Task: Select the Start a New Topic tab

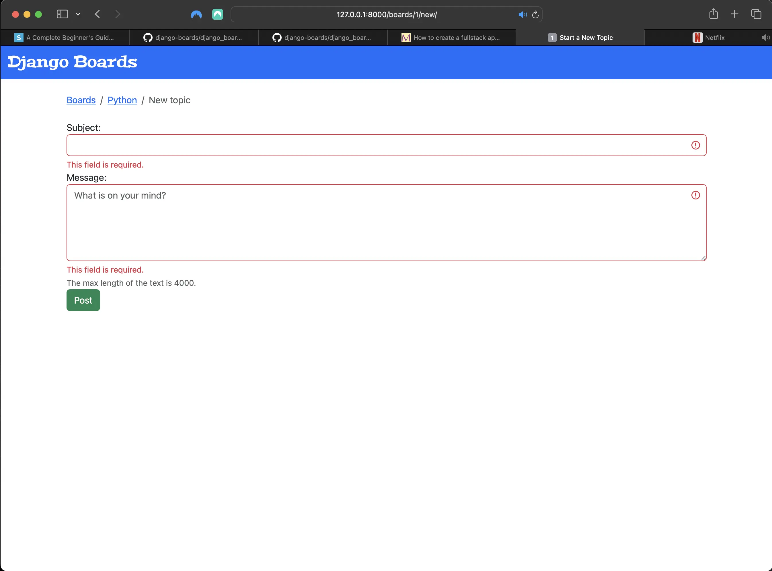Action: coord(580,38)
